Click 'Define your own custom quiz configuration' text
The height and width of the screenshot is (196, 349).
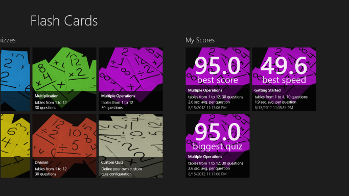click(x=122, y=171)
